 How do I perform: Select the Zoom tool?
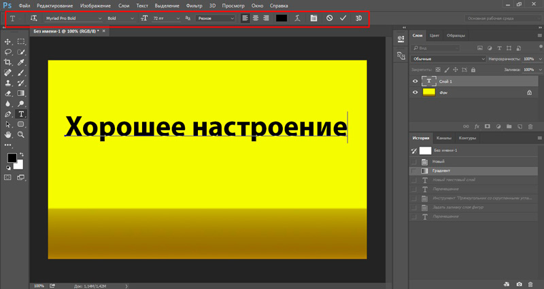click(21, 135)
